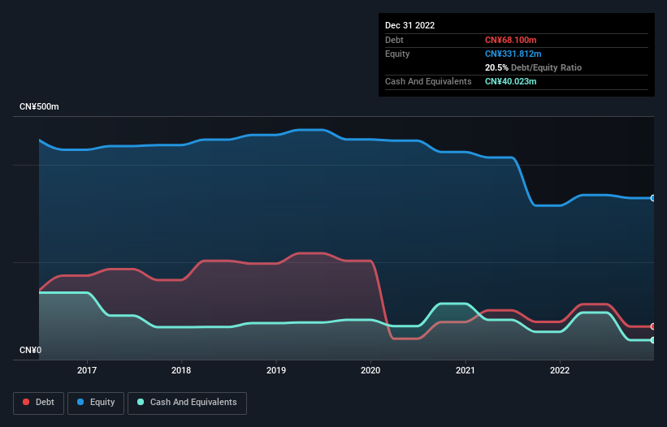Click the CN¥500m axis label
Image resolution: width=667 pixels, height=427 pixels.
tap(39, 106)
